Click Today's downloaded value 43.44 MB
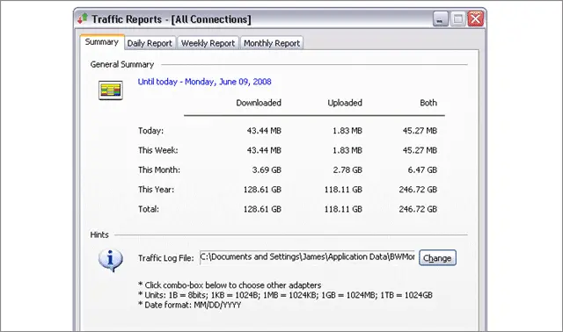This screenshot has width=563, height=332. [x=264, y=131]
